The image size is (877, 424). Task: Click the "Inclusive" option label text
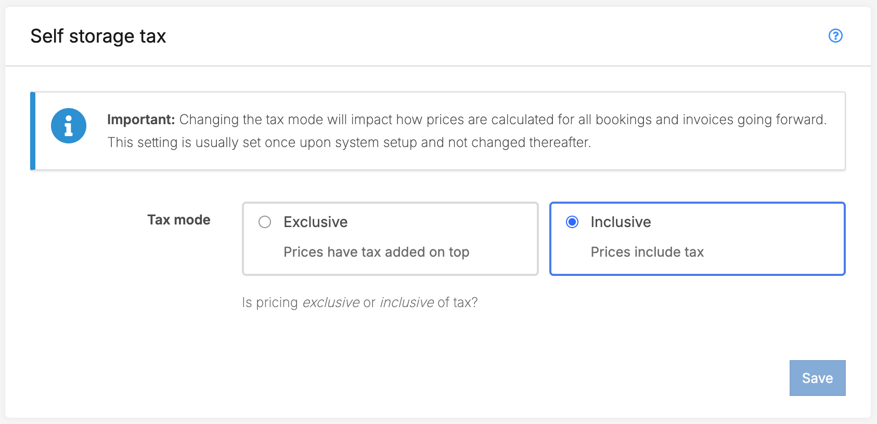[621, 222]
